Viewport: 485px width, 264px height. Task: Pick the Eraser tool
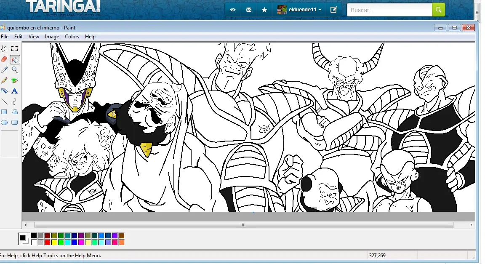click(4, 59)
